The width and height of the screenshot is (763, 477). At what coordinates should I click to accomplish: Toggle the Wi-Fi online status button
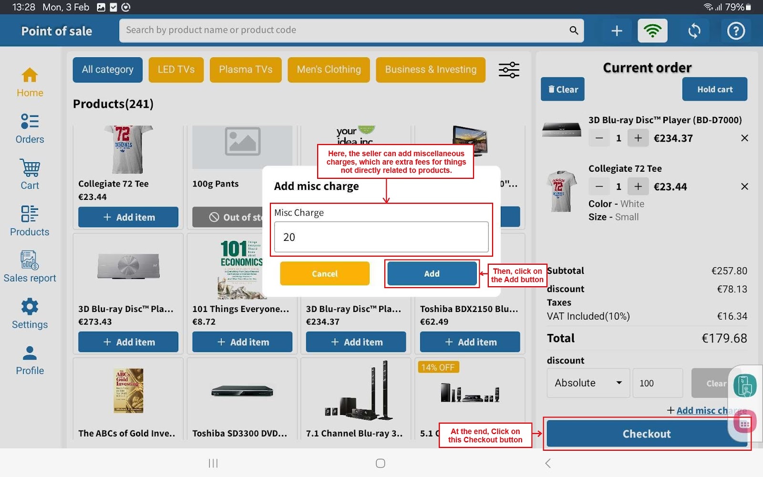652,31
